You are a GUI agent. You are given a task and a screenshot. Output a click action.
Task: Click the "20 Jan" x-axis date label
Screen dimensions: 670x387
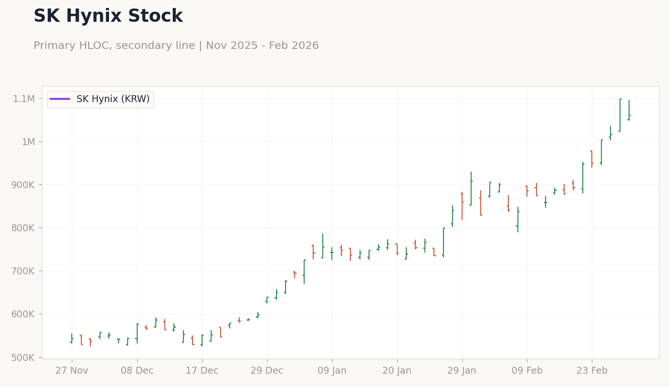pos(397,371)
